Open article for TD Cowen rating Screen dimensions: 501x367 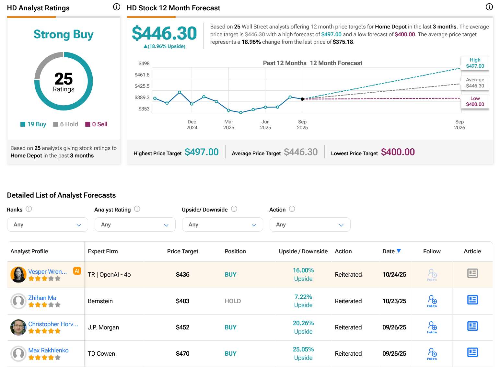472,352
